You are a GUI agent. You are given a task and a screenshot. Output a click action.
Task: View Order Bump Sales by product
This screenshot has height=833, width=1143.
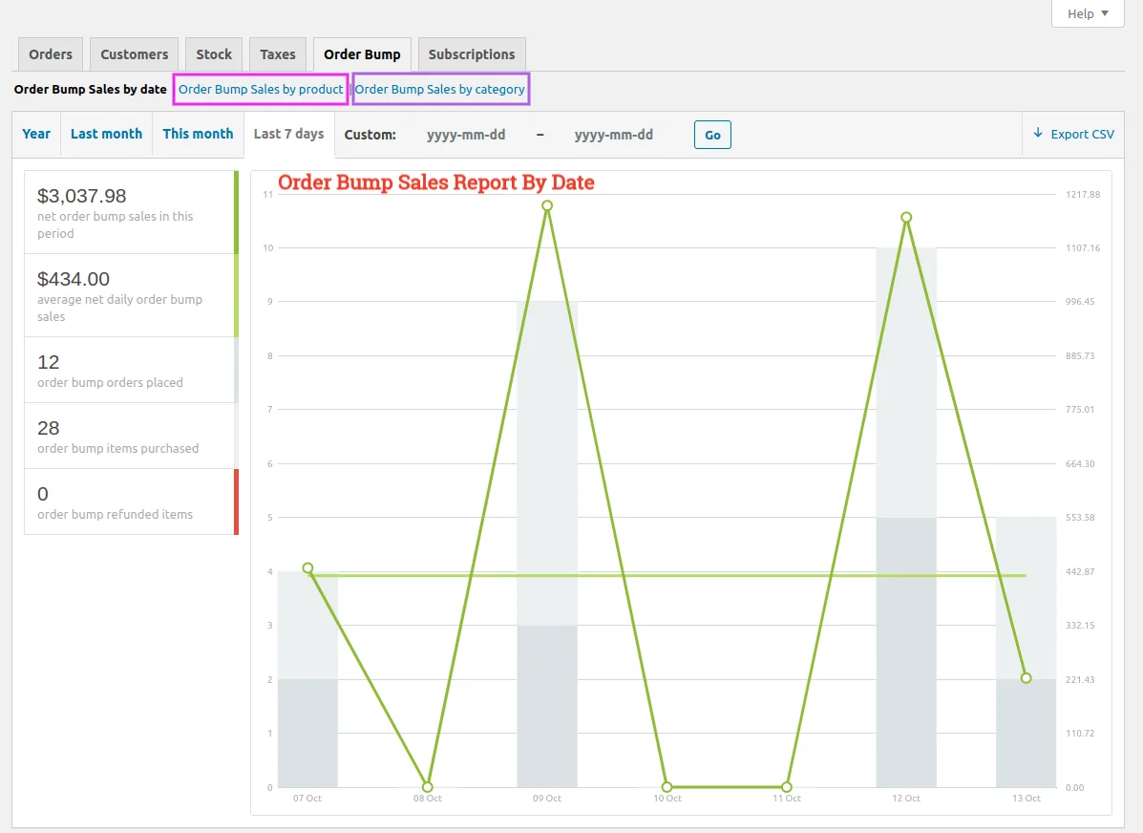pyautogui.click(x=259, y=89)
